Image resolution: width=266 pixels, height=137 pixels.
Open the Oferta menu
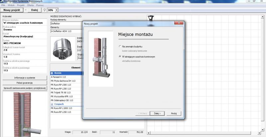coord(30,6)
